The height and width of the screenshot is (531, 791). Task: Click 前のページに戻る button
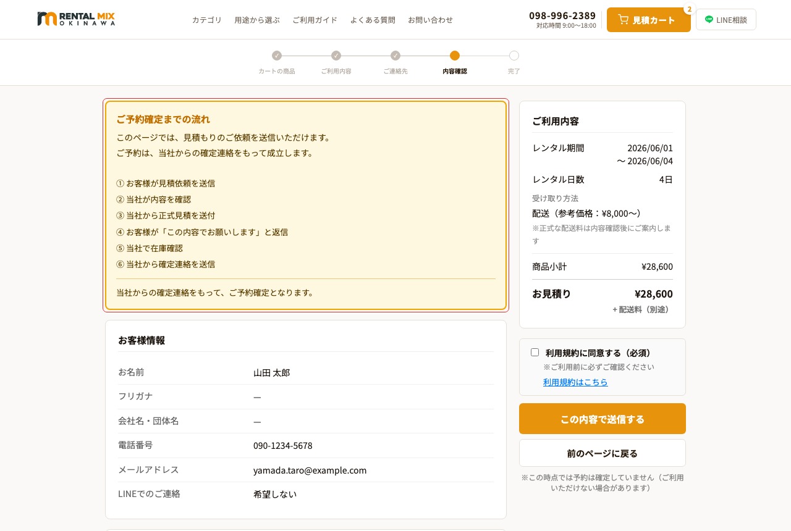[603, 453]
